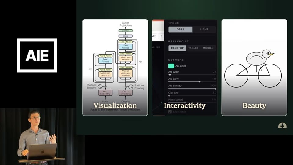Open the Arc color swatch
Viewport: 293px width, 165px height.
pyautogui.click(x=171, y=66)
